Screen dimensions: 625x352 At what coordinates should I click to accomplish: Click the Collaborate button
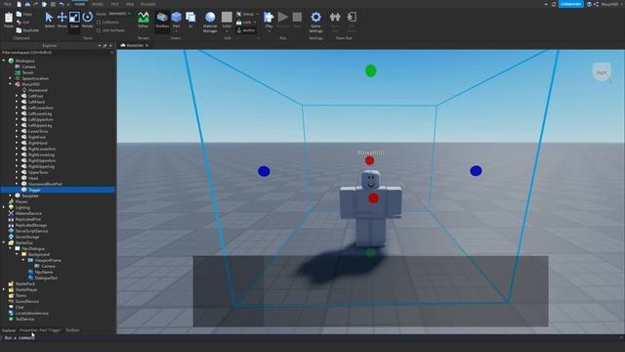(x=570, y=4)
